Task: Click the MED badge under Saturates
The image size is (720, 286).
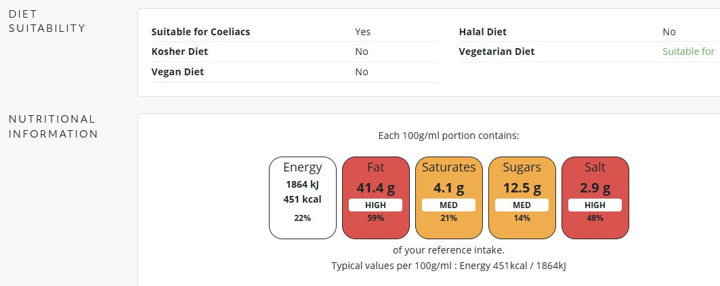Action: click(449, 205)
